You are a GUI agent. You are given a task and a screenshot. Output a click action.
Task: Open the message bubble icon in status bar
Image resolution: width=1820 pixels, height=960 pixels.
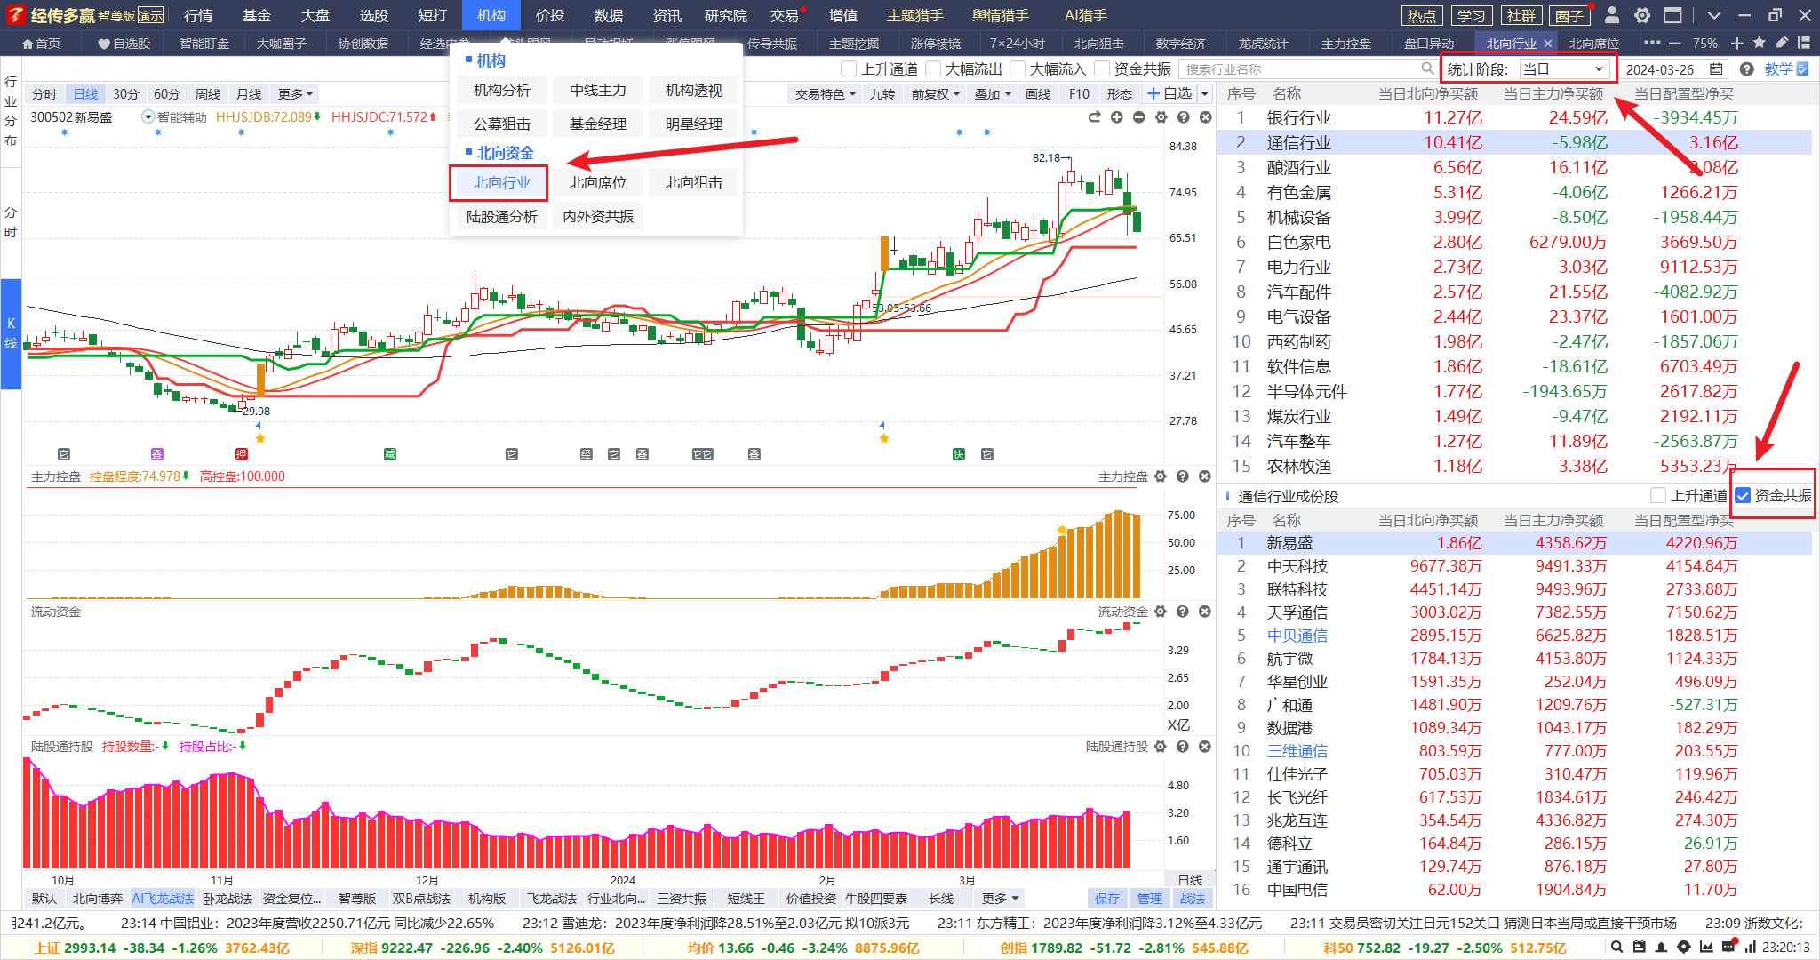1728,948
